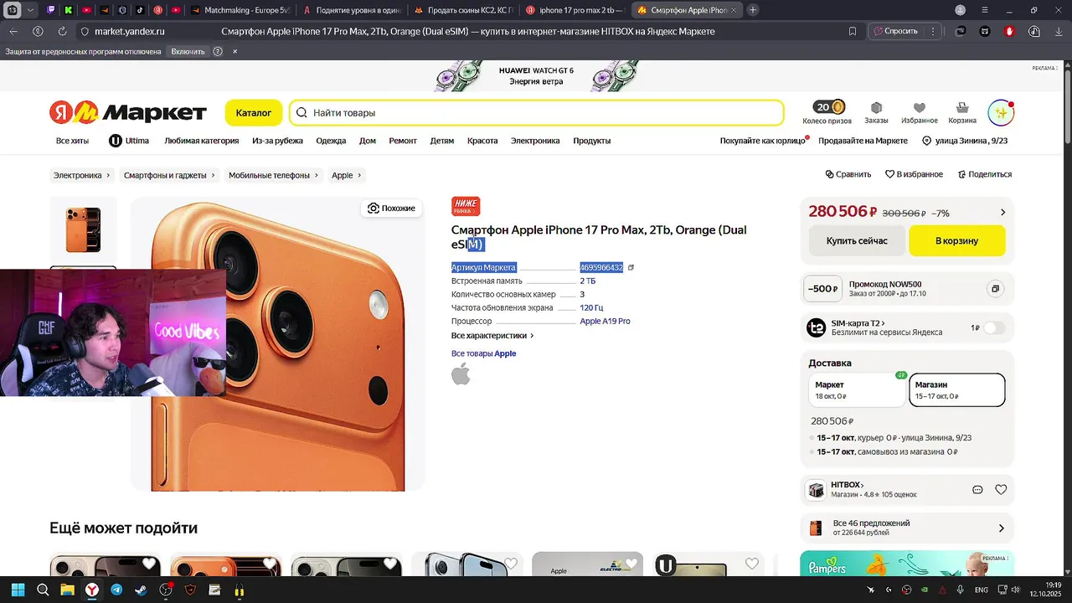
Task: Switch to Продать скины КС2 tab
Action: (x=463, y=10)
